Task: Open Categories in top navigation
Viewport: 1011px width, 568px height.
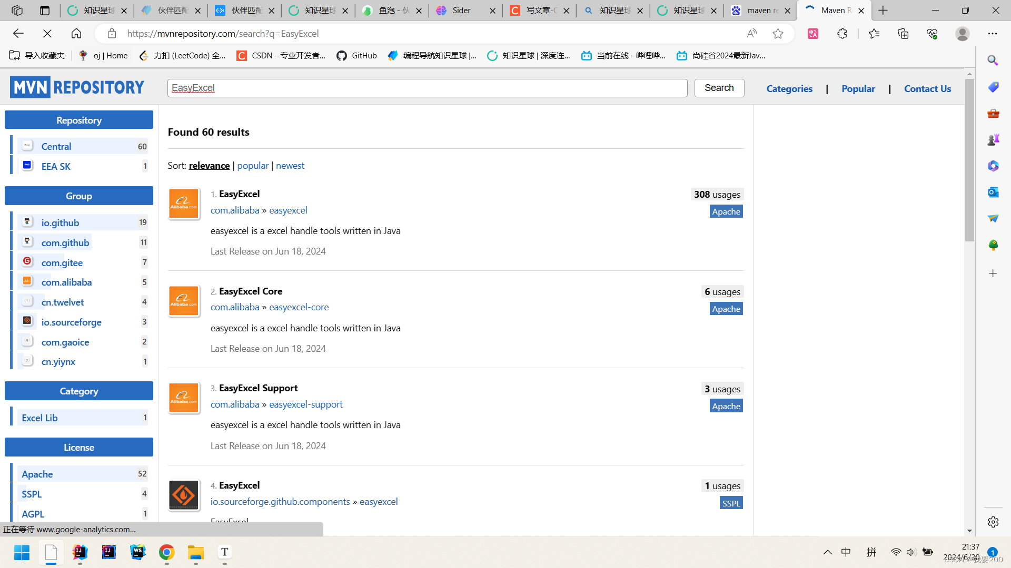Action: click(x=789, y=88)
